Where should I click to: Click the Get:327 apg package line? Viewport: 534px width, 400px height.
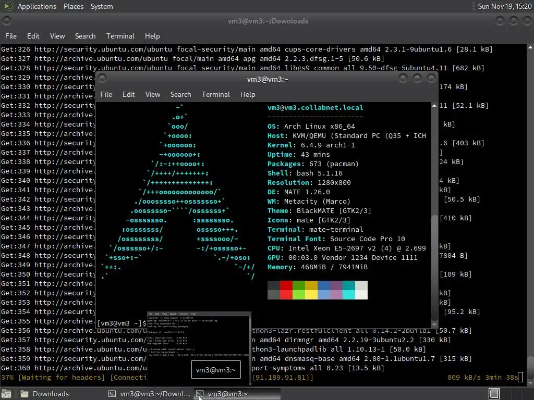(x=192, y=58)
